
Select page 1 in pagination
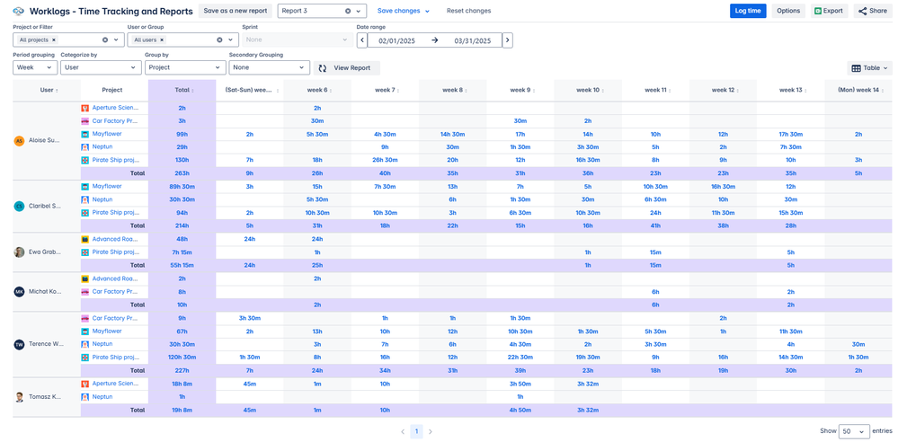click(416, 431)
